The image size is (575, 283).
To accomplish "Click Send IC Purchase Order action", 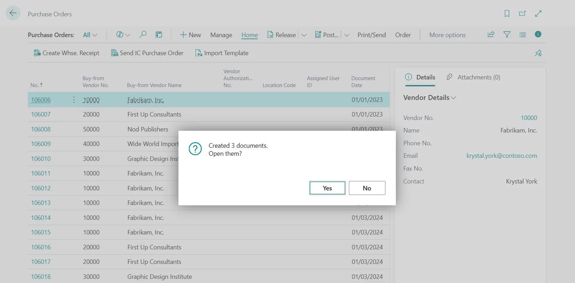I will coord(147,53).
